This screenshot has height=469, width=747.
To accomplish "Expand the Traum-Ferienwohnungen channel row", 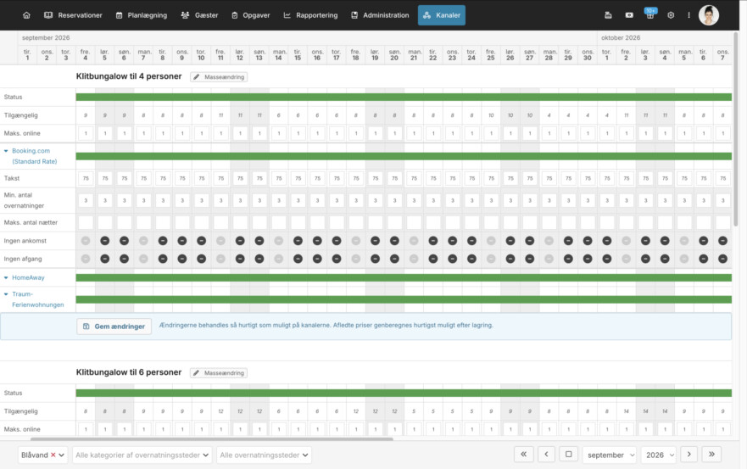I will click(6, 294).
